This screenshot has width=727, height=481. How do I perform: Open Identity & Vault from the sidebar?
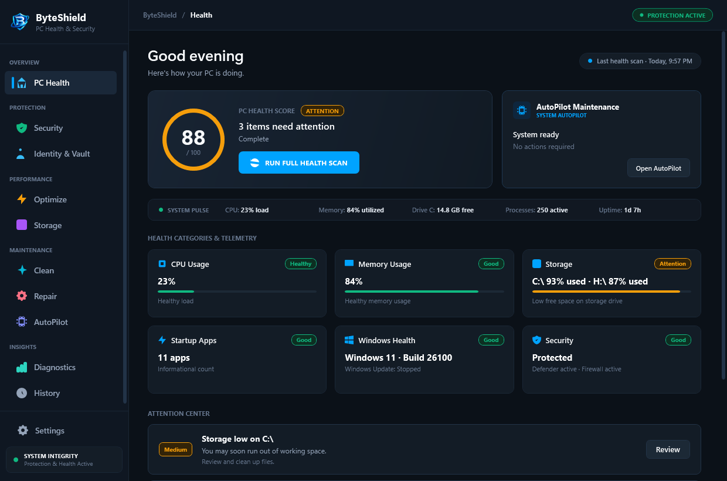[61, 154]
